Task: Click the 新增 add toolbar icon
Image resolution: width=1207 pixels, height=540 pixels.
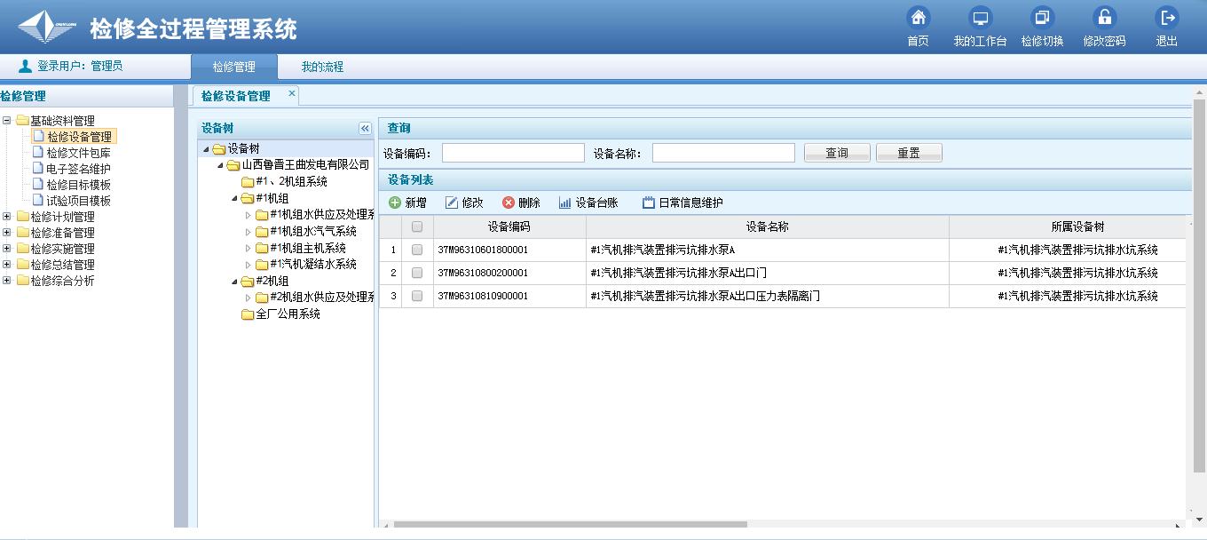Action: [395, 202]
